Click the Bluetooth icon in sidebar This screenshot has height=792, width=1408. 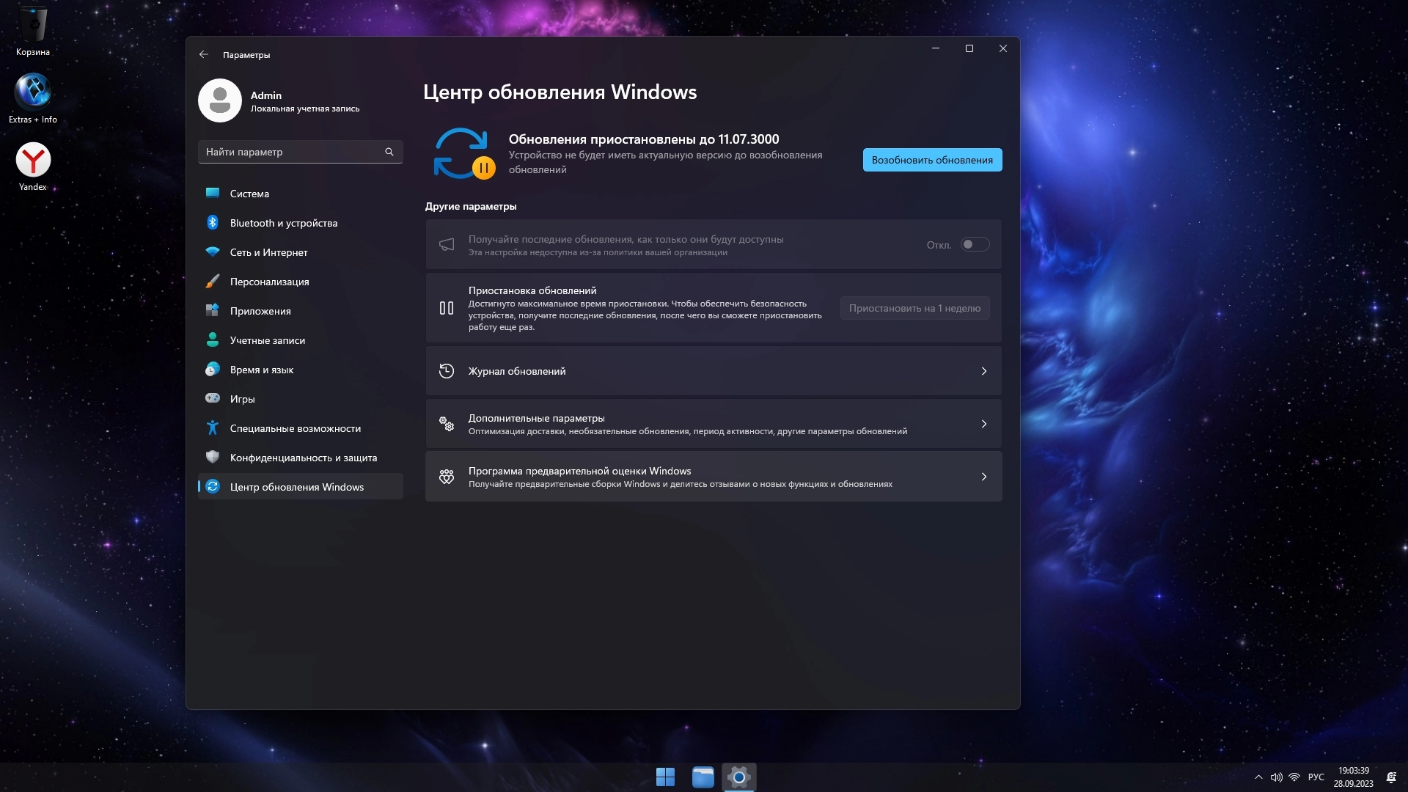point(213,222)
